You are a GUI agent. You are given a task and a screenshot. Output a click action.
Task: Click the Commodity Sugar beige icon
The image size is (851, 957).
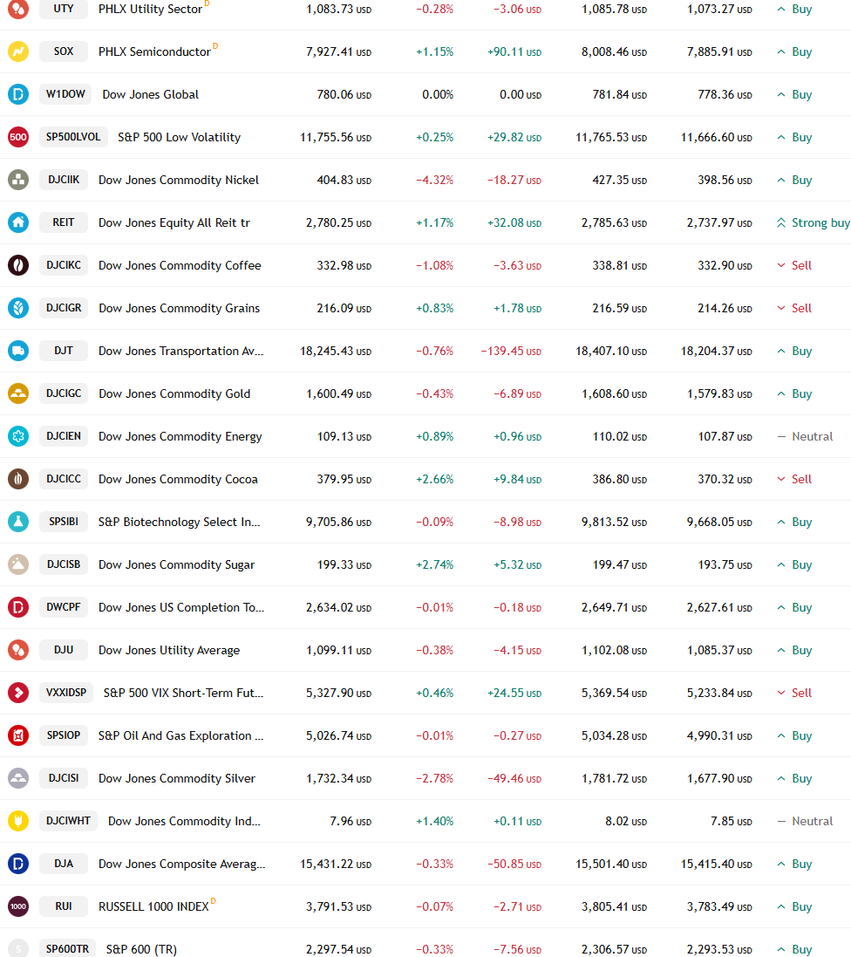18,564
